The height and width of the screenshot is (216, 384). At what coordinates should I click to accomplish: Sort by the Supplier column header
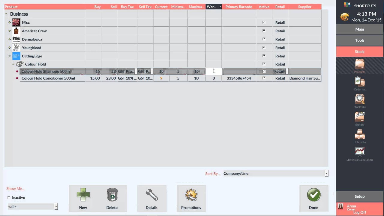click(305, 7)
